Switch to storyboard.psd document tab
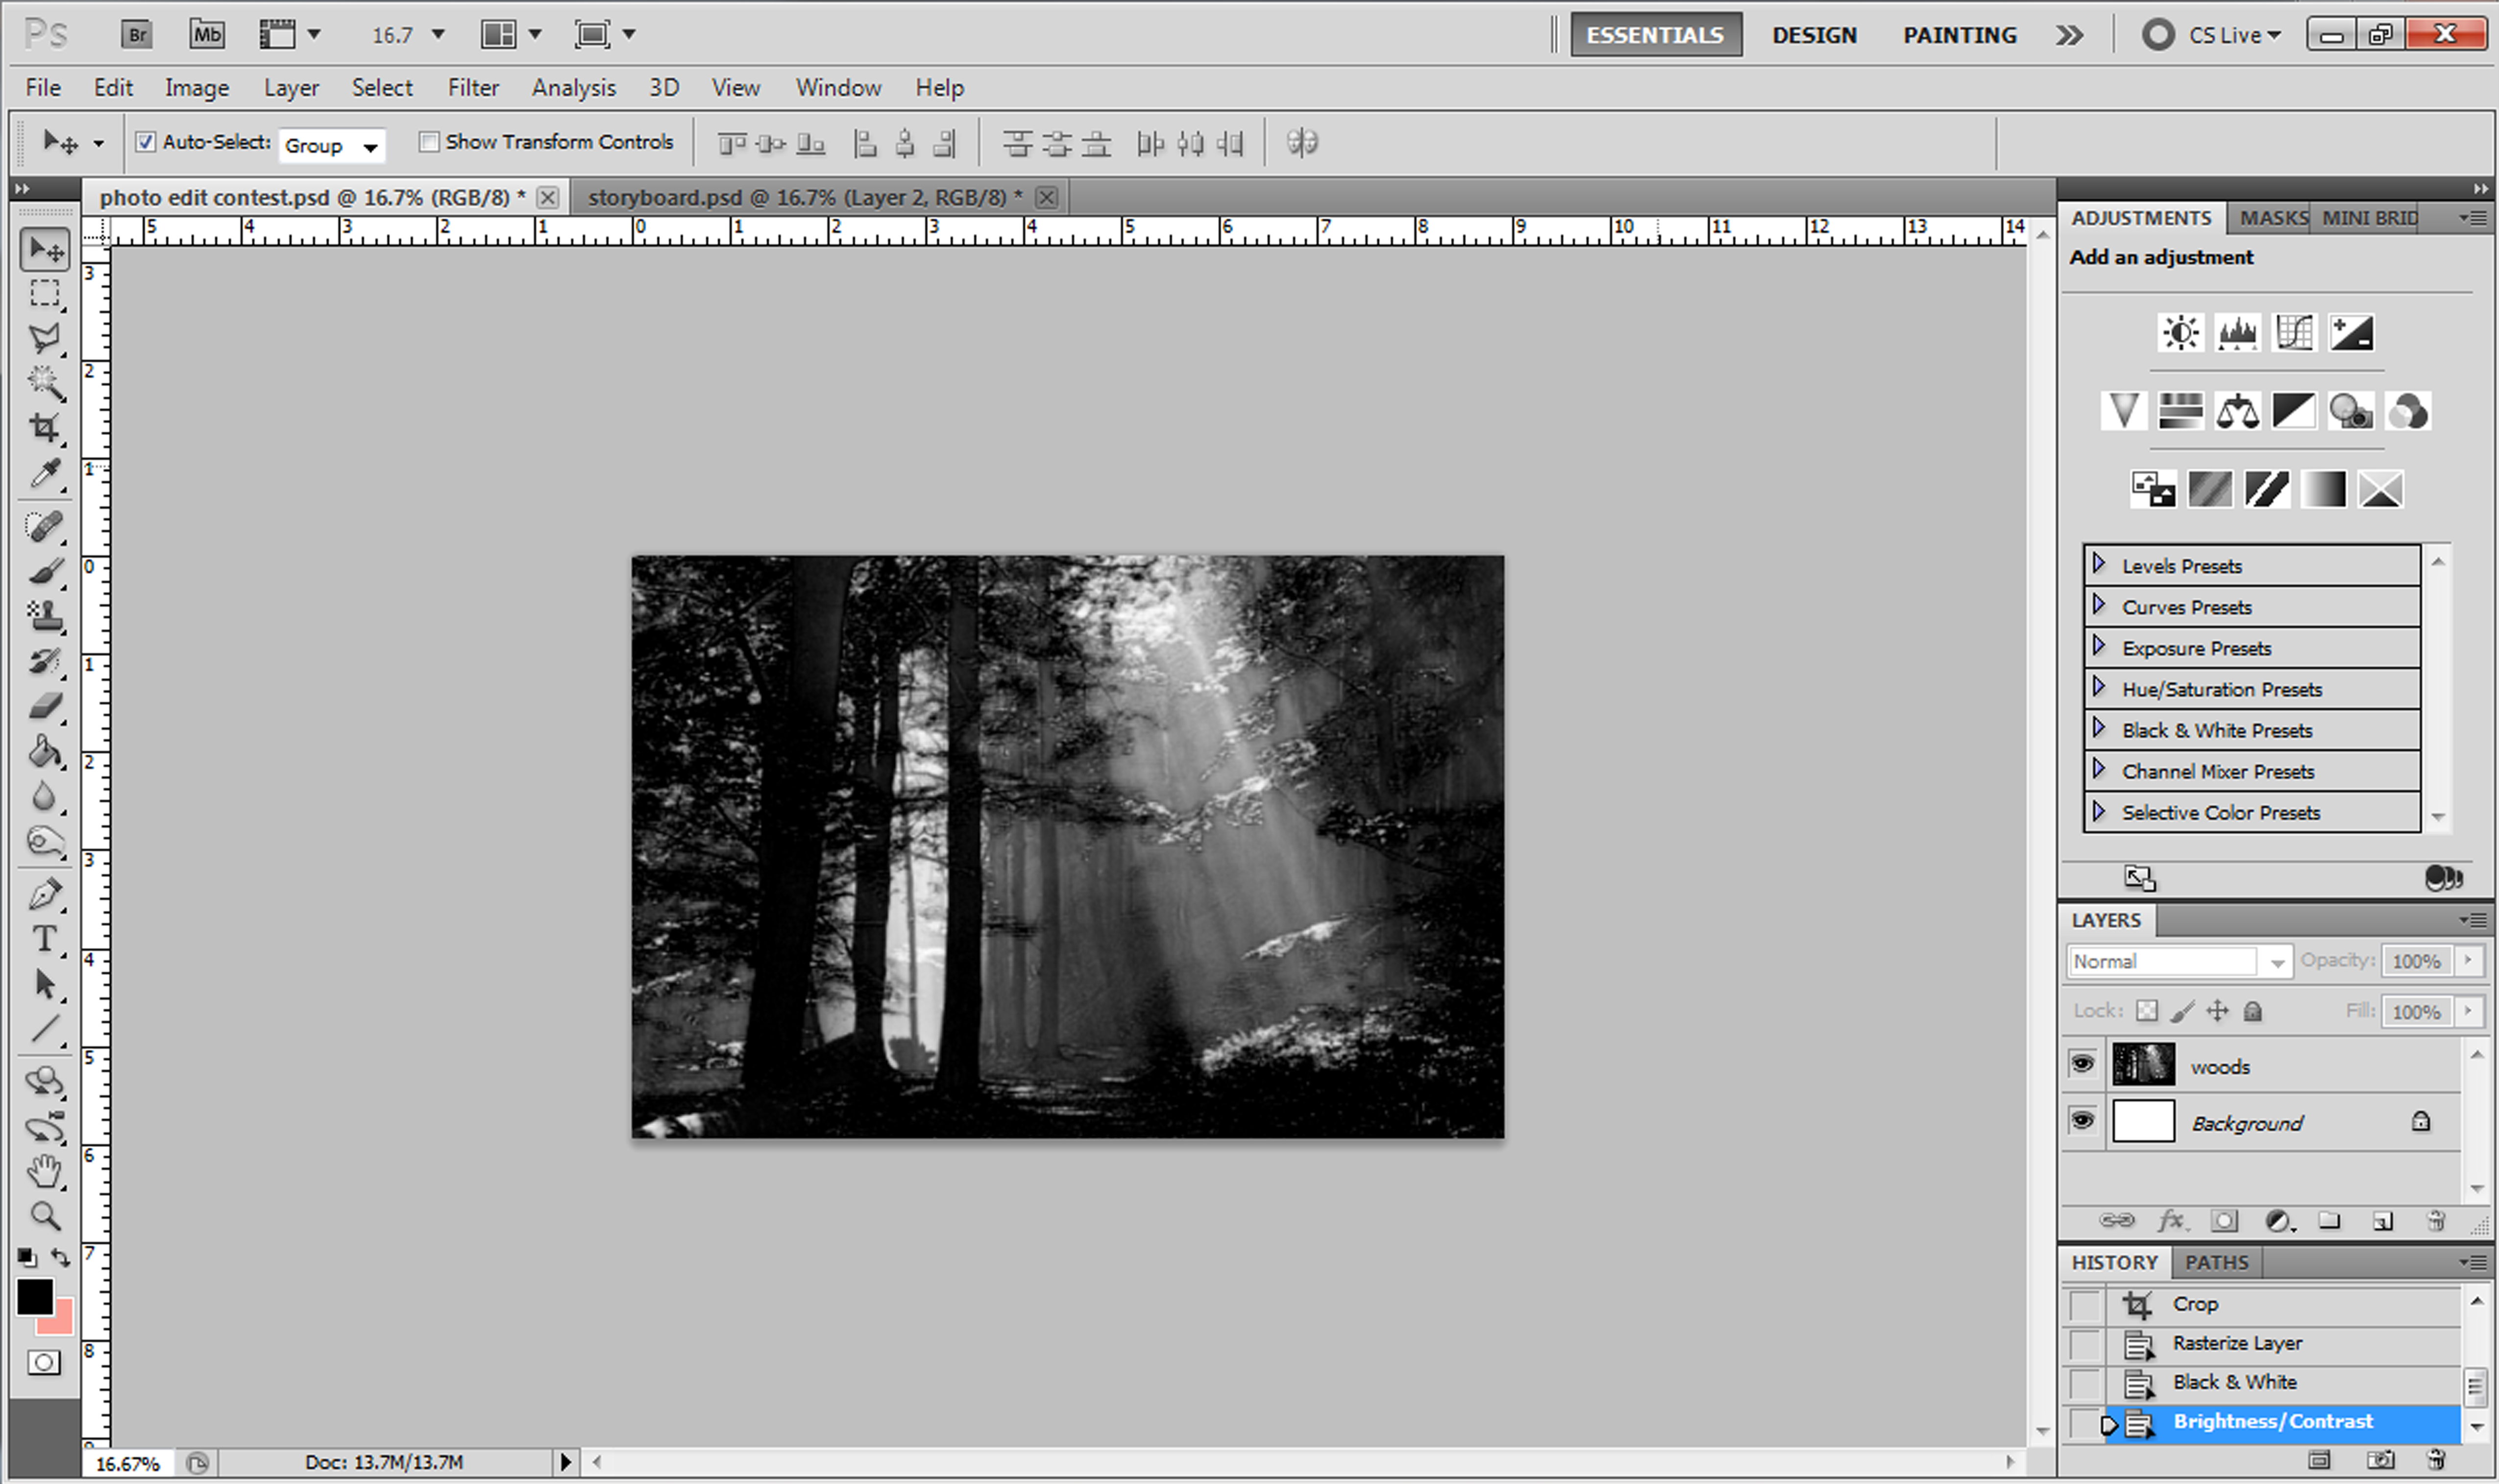 pos(805,198)
